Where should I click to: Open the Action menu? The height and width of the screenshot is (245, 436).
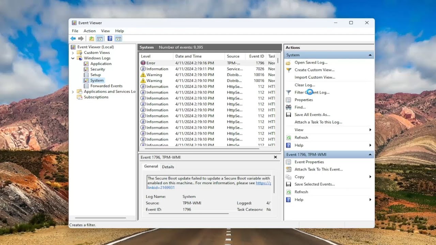[90, 31]
